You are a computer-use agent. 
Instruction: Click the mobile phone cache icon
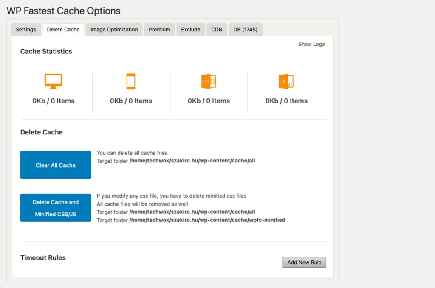pos(131,81)
